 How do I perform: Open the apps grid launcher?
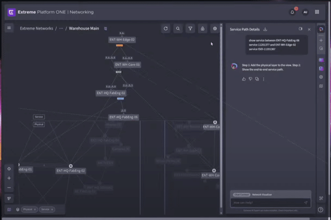(x=317, y=12)
